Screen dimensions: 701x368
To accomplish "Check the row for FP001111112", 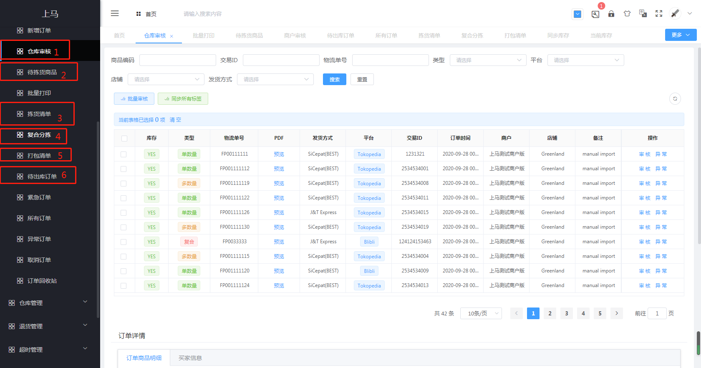I will pos(124,169).
